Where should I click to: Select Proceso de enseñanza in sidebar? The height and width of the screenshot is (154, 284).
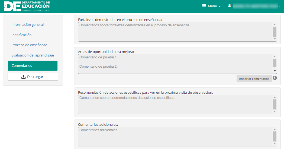click(27, 45)
